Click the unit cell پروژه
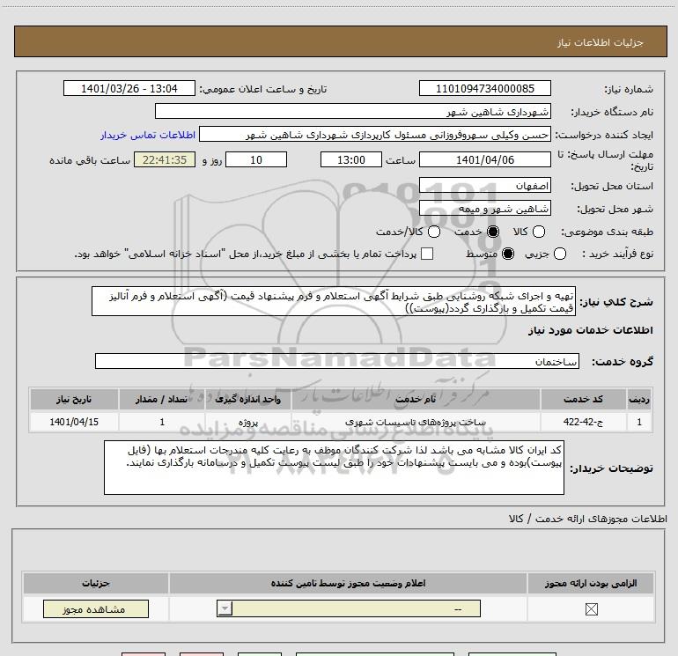 [x=248, y=422]
